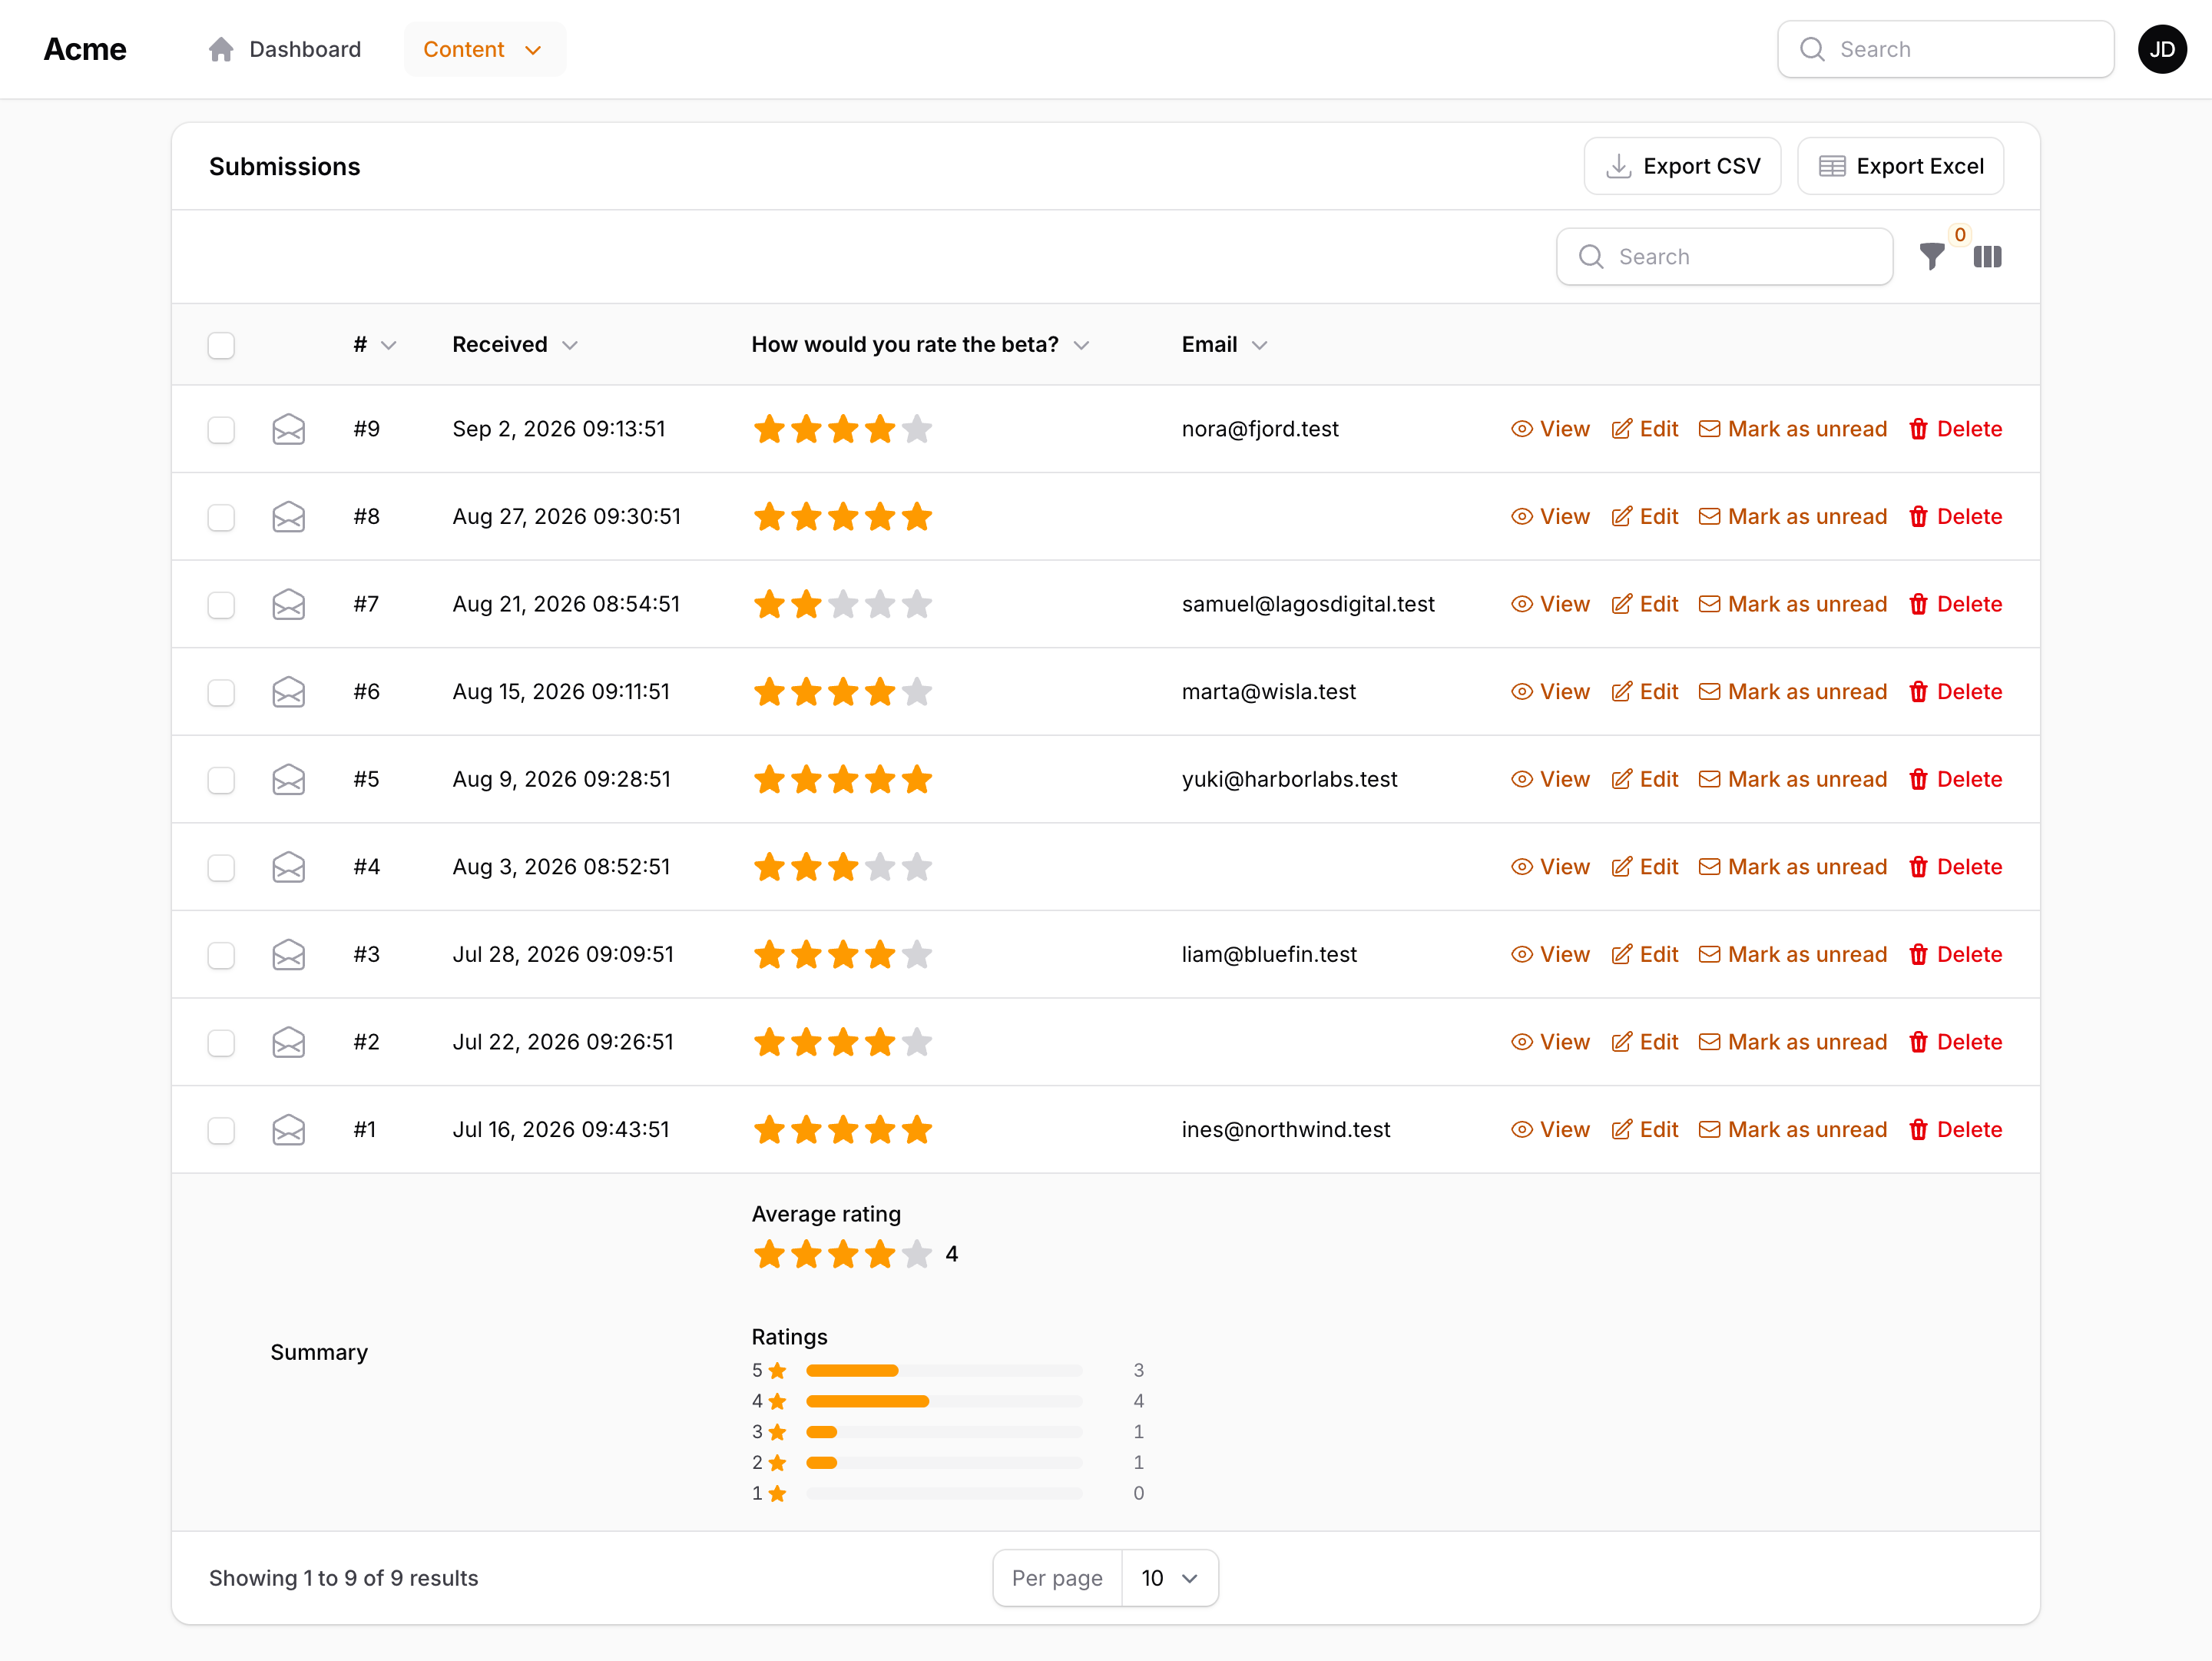Sort by the Email column header
Viewport: 2212px width, 1661px height.
[x=1224, y=345]
